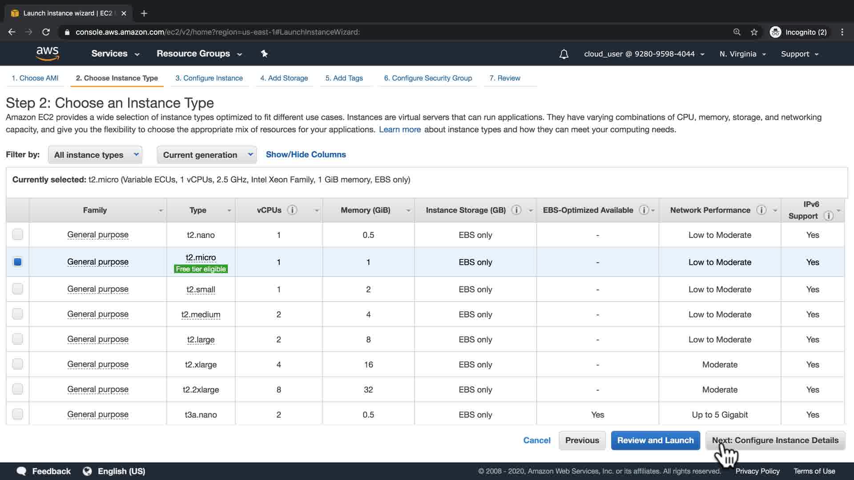
Task: Expand the N. Virginia region dropdown
Action: pyautogui.click(x=742, y=54)
